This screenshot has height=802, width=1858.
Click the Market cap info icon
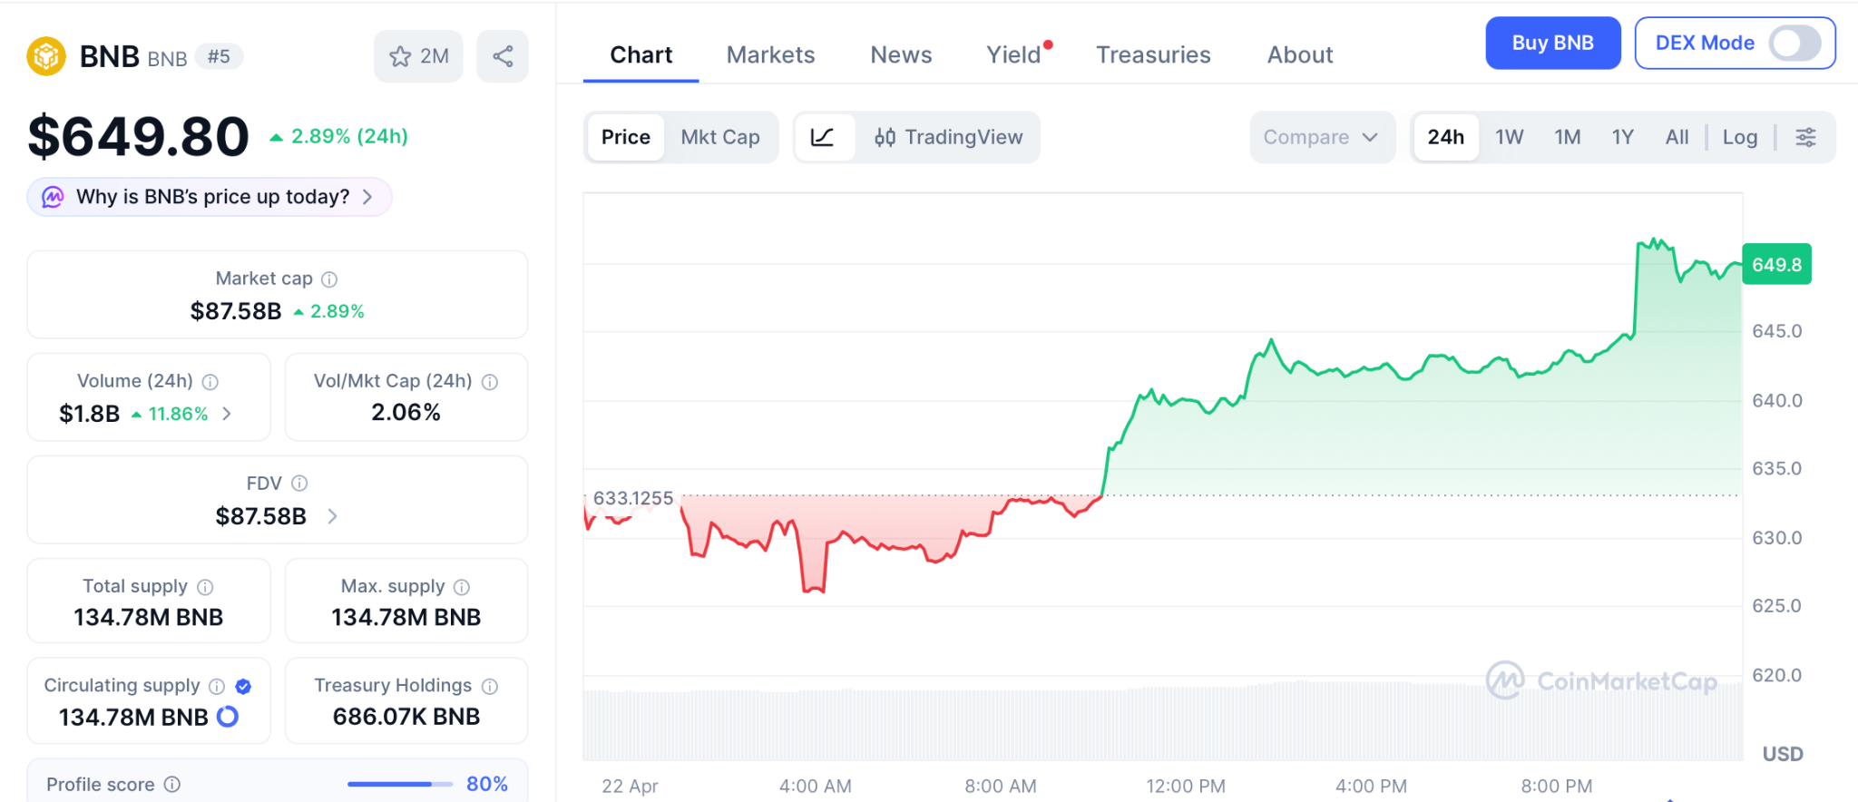coord(329,279)
